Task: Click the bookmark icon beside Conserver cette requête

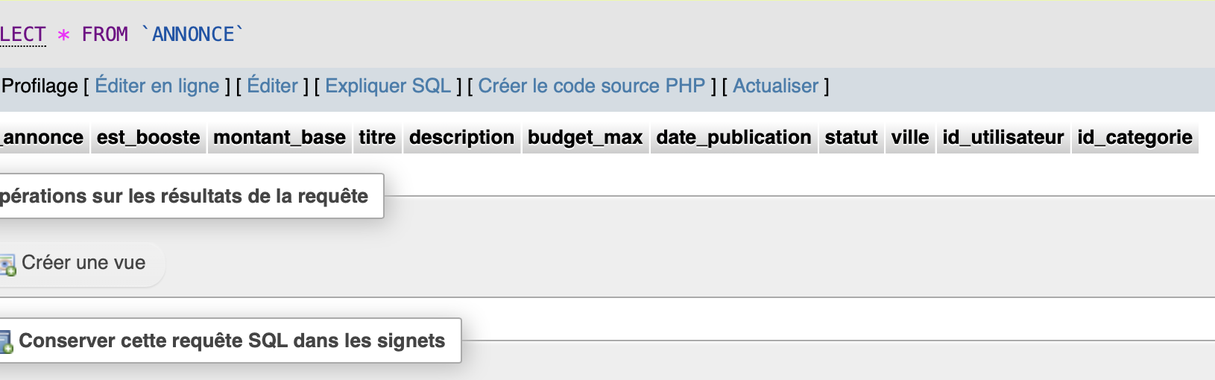Action: point(6,341)
